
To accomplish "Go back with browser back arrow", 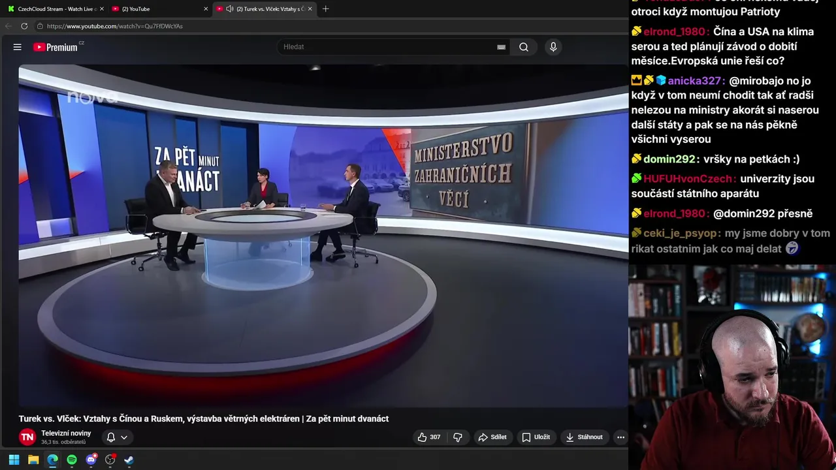I will pyautogui.click(x=8, y=26).
